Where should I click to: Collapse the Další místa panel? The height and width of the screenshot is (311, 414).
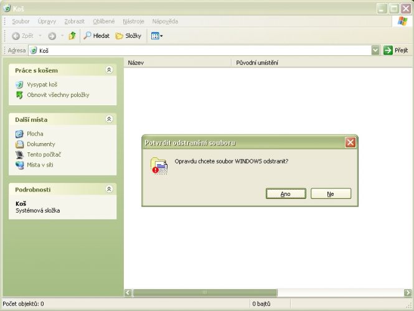(x=109, y=119)
